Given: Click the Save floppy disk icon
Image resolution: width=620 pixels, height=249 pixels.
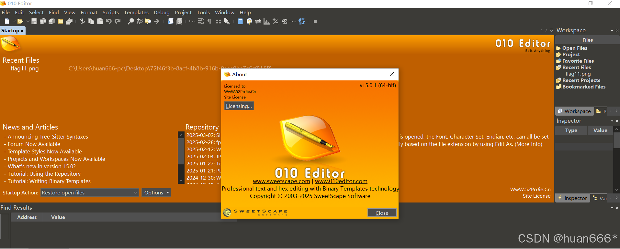Looking at the screenshot, I should [x=34, y=21].
